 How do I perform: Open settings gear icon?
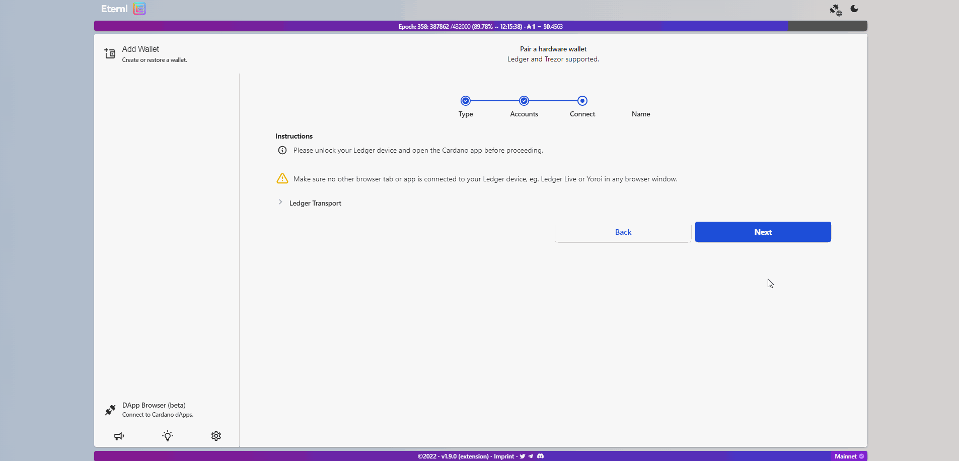point(216,436)
